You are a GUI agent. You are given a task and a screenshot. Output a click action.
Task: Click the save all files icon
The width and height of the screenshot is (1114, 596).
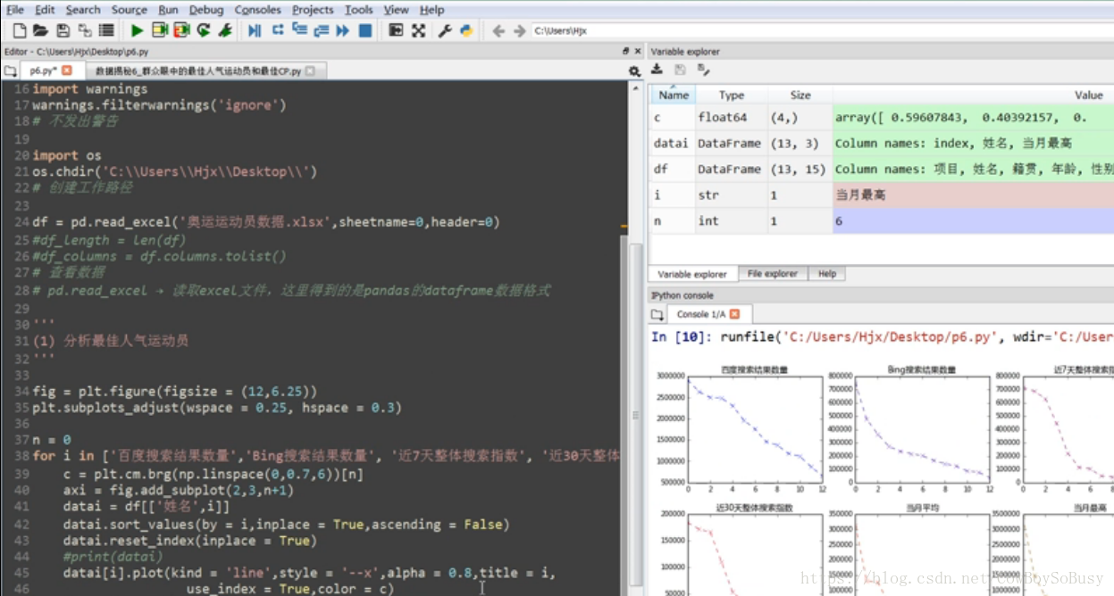(84, 30)
